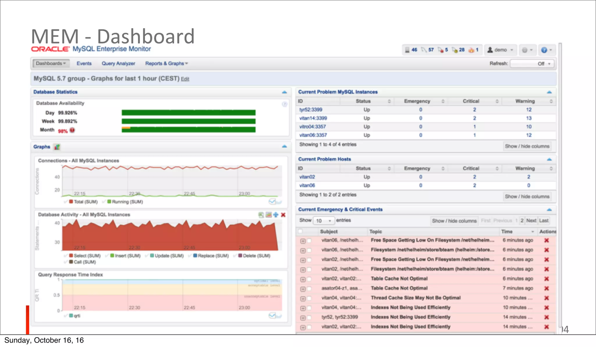Image resolution: width=596 pixels, height=347 pixels.
Task: Open the vitan02 host link
Action: click(x=307, y=177)
